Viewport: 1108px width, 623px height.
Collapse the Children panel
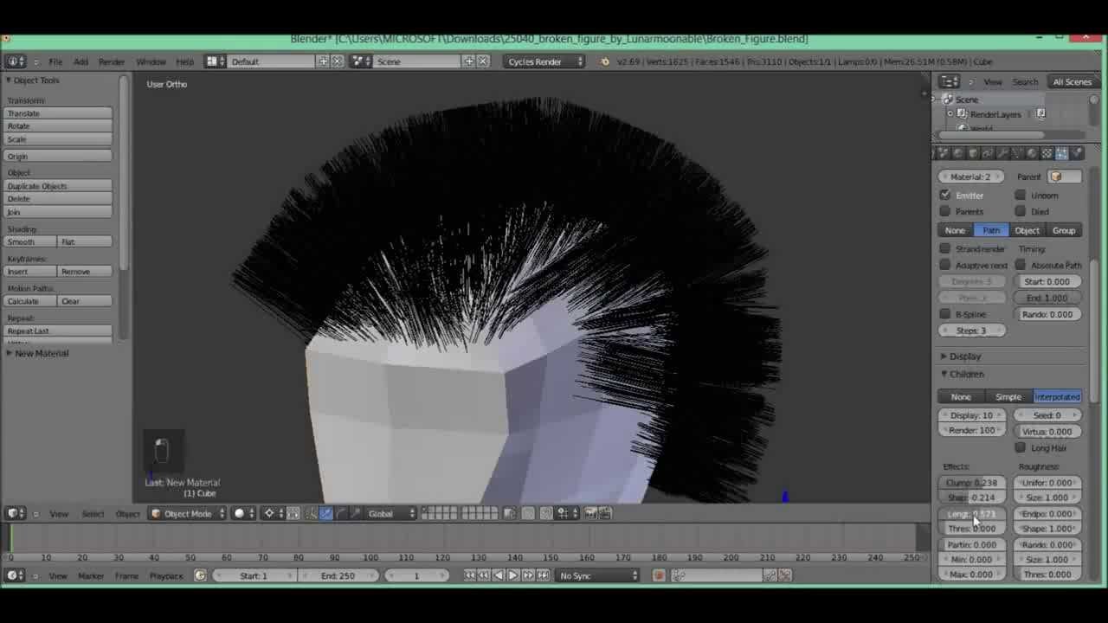click(966, 375)
